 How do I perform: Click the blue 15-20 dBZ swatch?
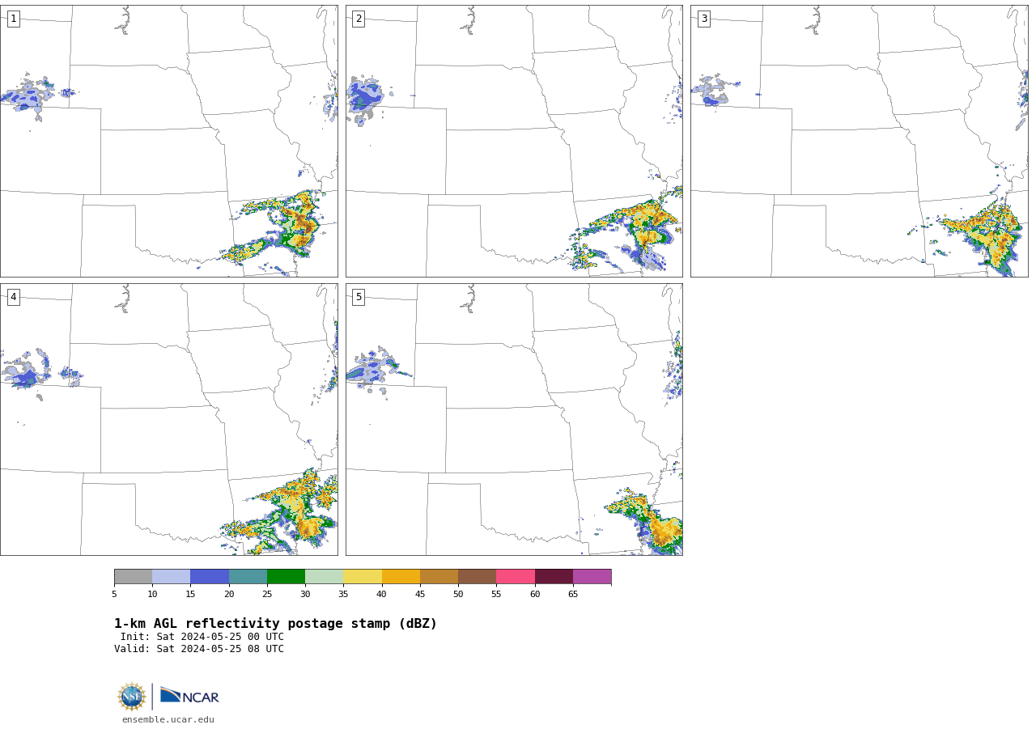point(210,576)
